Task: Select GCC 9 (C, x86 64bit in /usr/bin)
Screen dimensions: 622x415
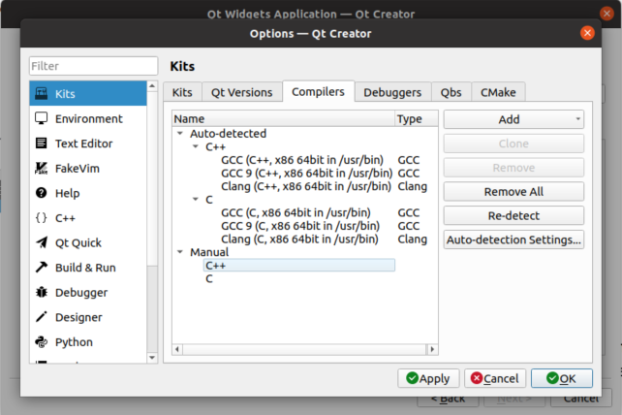Action: pos(300,226)
